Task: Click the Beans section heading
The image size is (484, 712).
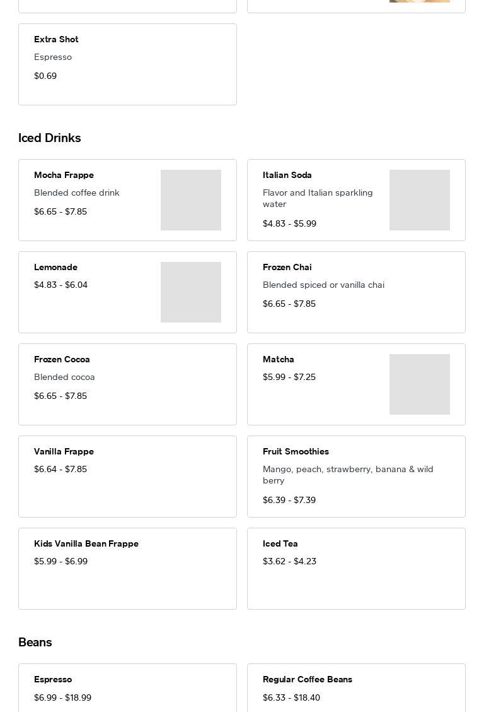Action: [35, 642]
